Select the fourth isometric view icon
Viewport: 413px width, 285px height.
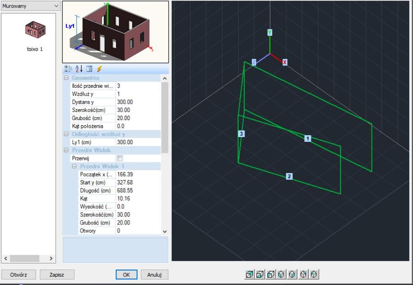281,275
